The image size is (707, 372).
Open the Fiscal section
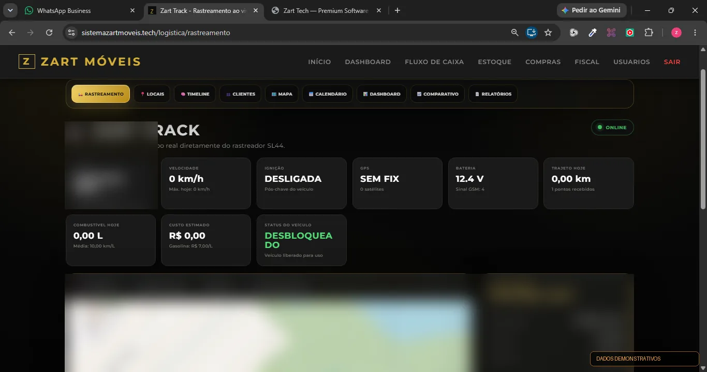coord(587,62)
